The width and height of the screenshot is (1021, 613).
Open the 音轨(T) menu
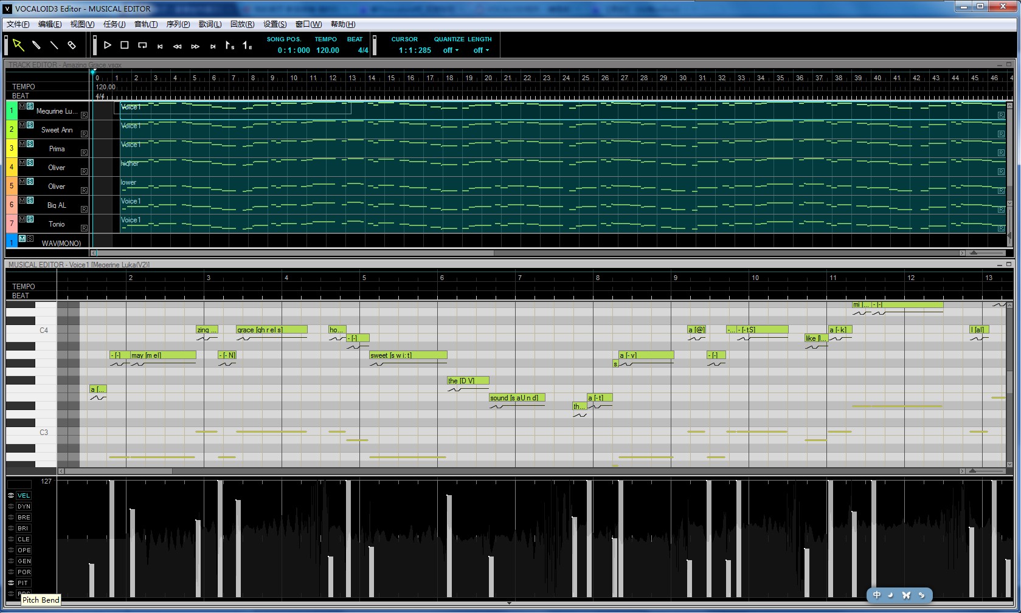(x=146, y=24)
